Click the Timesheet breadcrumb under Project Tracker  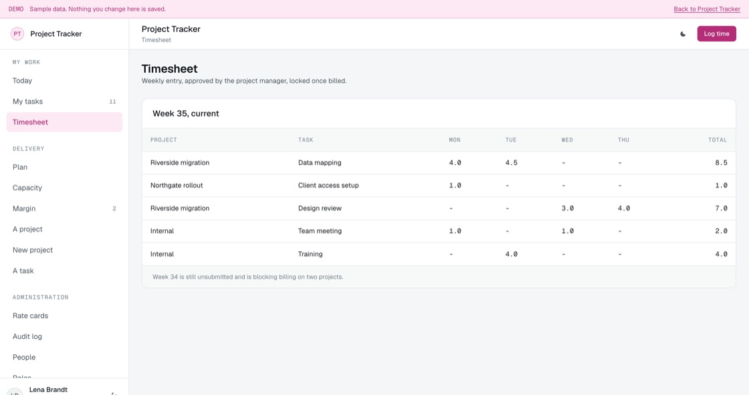click(x=156, y=40)
